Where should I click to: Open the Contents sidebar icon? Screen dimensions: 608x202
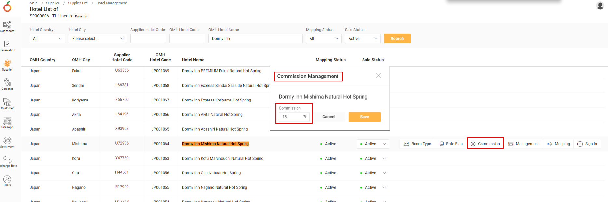coord(7,84)
